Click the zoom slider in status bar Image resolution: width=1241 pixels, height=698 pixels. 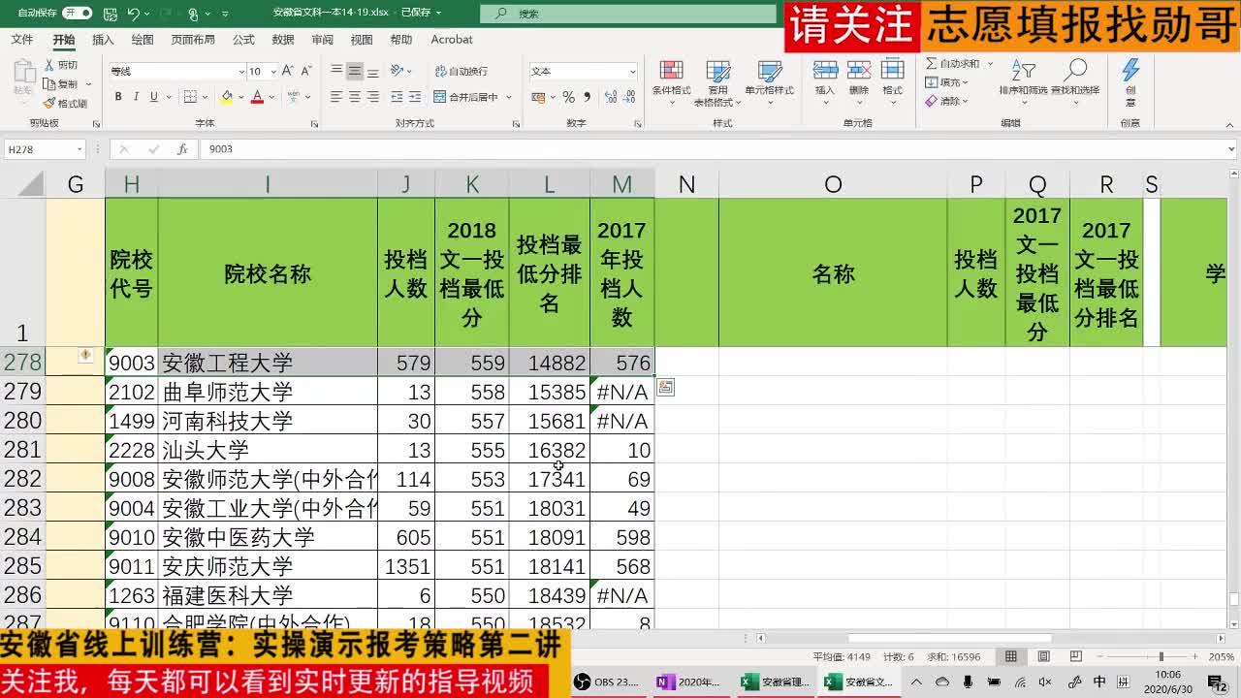tap(1160, 656)
